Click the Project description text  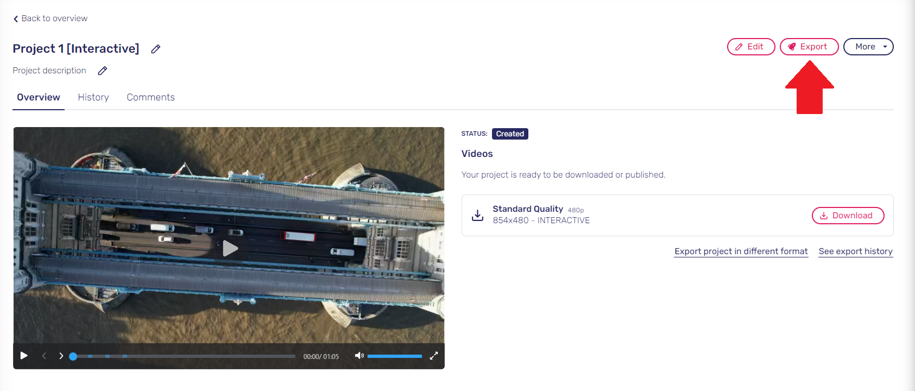[x=49, y=71]
